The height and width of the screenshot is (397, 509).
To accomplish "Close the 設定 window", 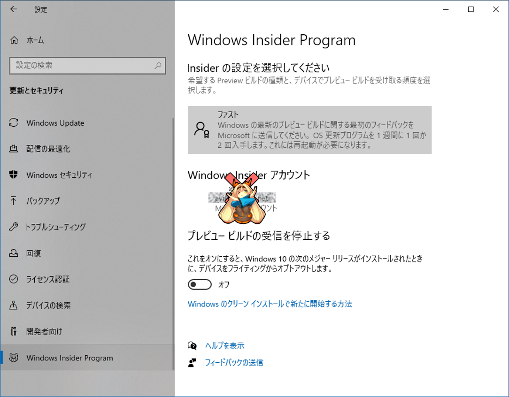I will [x=496, y=9].
